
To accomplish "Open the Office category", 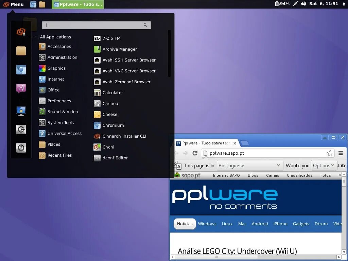I will 49,90.
